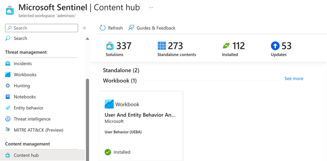
Task: Click the Content hub bag icon in sidebar
Action: coord(8,155)
